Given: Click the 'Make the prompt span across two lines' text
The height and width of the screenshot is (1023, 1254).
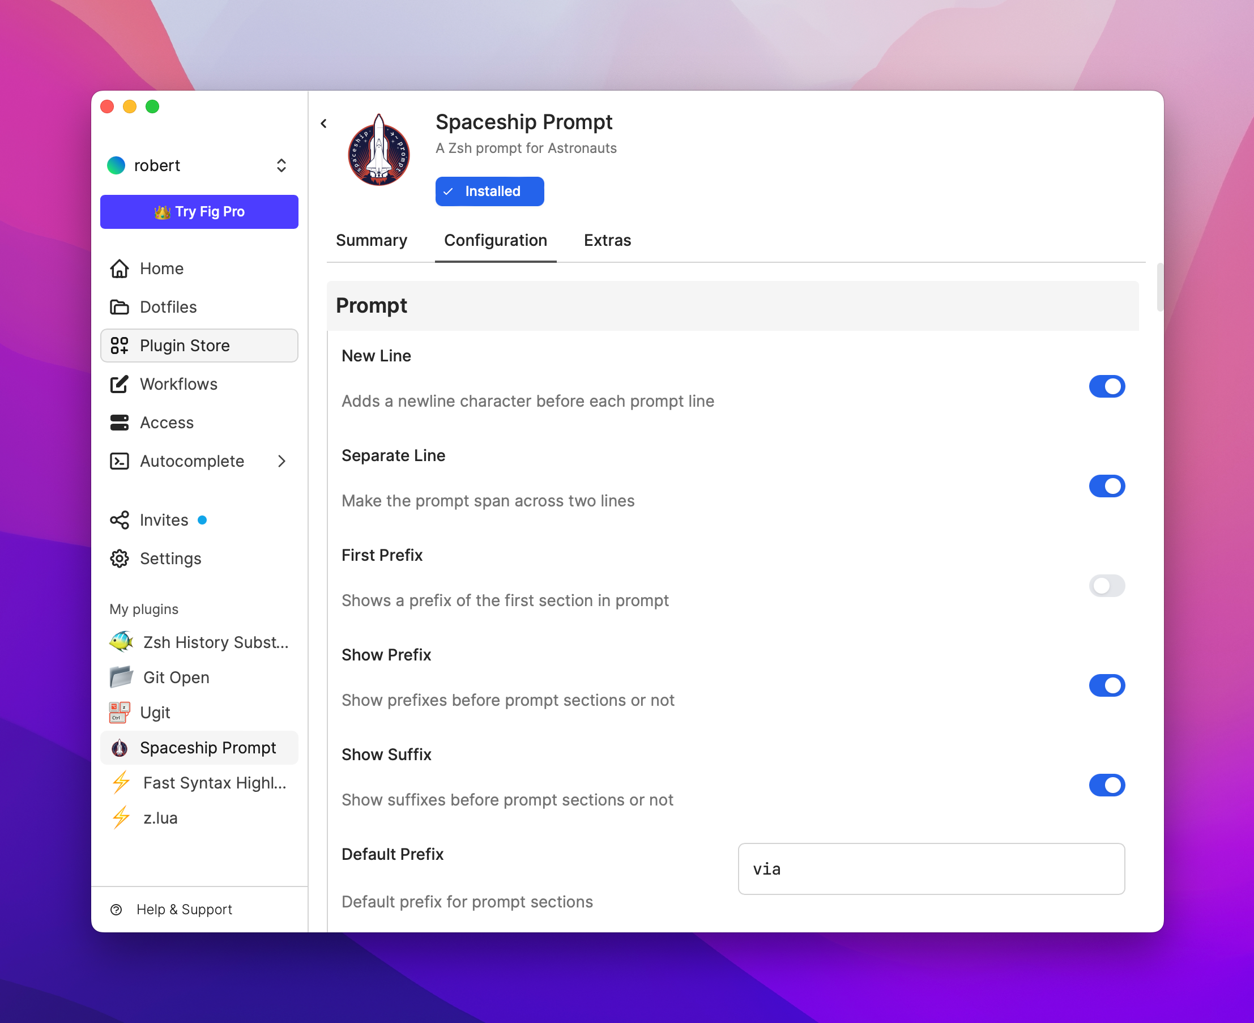Looking at the screenshot, I should coord(488,500).
